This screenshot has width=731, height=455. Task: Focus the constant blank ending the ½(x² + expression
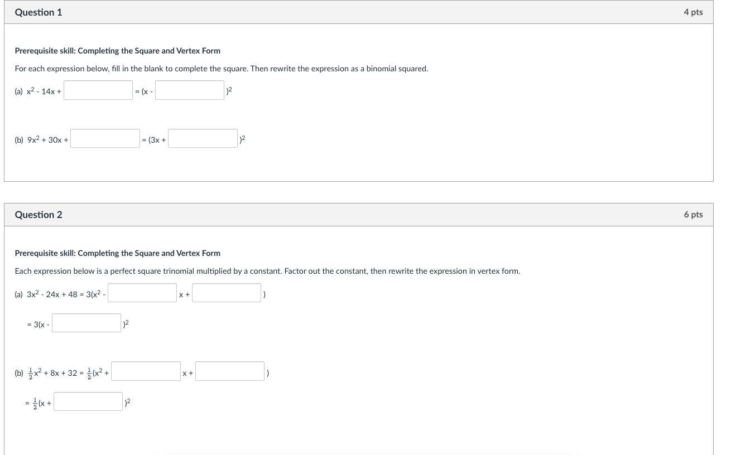click(230, 372)
